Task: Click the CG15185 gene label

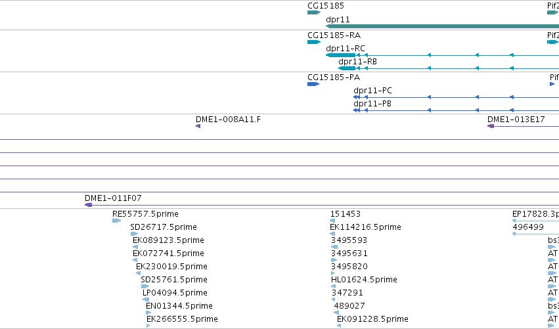Action: (x=326, y=6)
